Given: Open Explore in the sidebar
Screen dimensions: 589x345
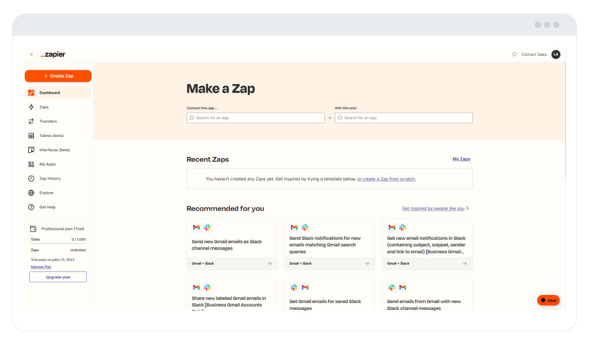Looking at the screenshot, I should (58, 193).
